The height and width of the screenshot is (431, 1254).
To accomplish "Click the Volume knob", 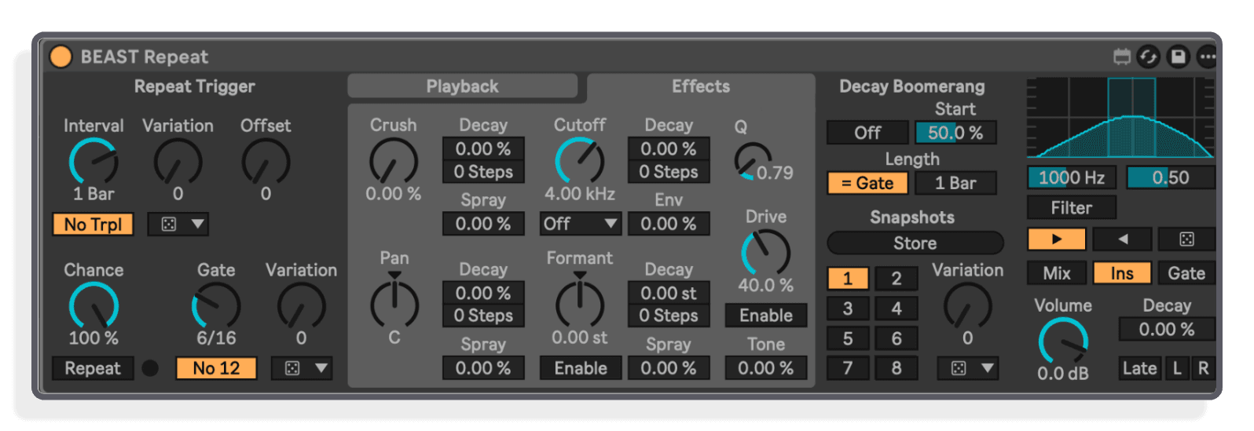I will pos(1063,342).
